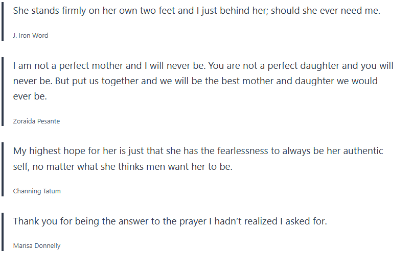The width and height of the screenshot is (413, 253).
Task: Click the vertical bar beside the Channing Tatum quote
Action: point(3,168)
